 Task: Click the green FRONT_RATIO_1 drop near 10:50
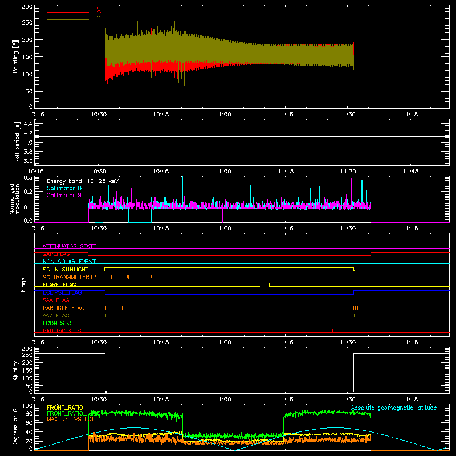[x=182, y=425]
